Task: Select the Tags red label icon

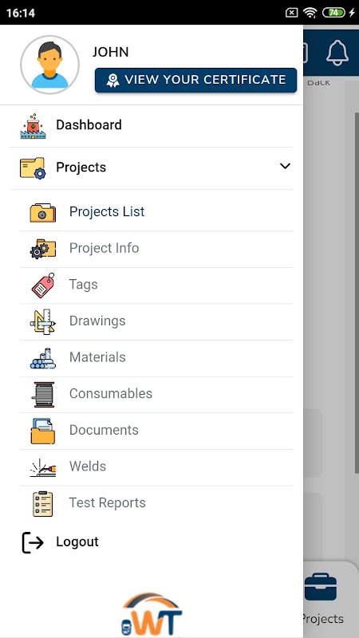Action: pos(43,286)
